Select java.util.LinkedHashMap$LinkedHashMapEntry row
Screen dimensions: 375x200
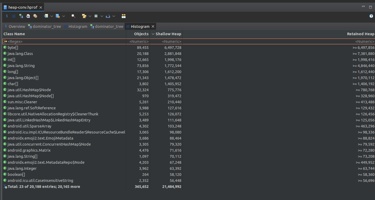click(x=189, y=120)
